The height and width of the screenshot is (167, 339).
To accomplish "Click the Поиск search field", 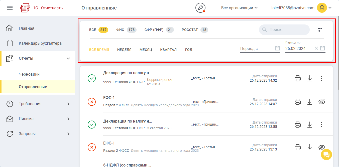I will click(287, 30).
